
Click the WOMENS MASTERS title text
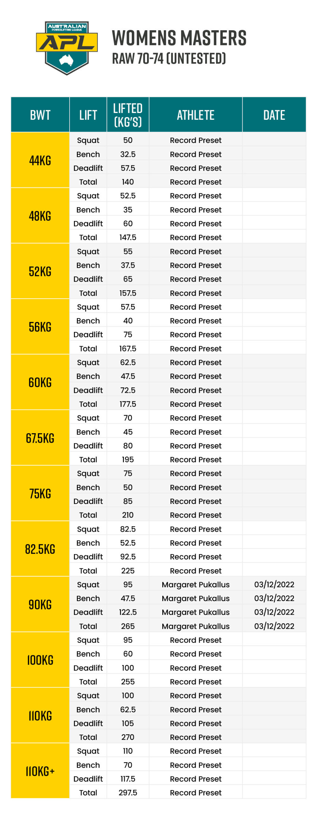point(179,38)
